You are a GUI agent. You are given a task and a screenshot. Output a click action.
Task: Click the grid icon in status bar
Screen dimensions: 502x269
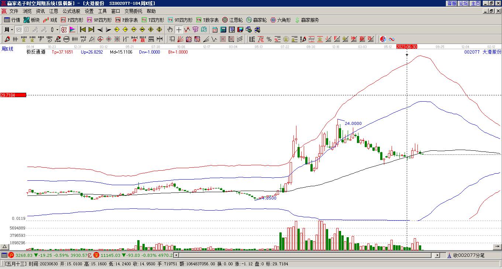tap(4, 255)
